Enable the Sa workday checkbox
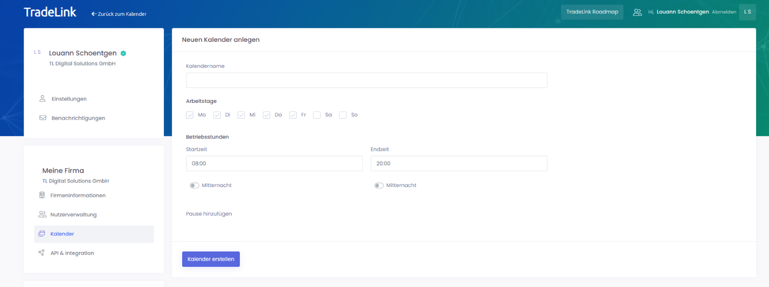769x287 pixels. click(x=317, y=115)
